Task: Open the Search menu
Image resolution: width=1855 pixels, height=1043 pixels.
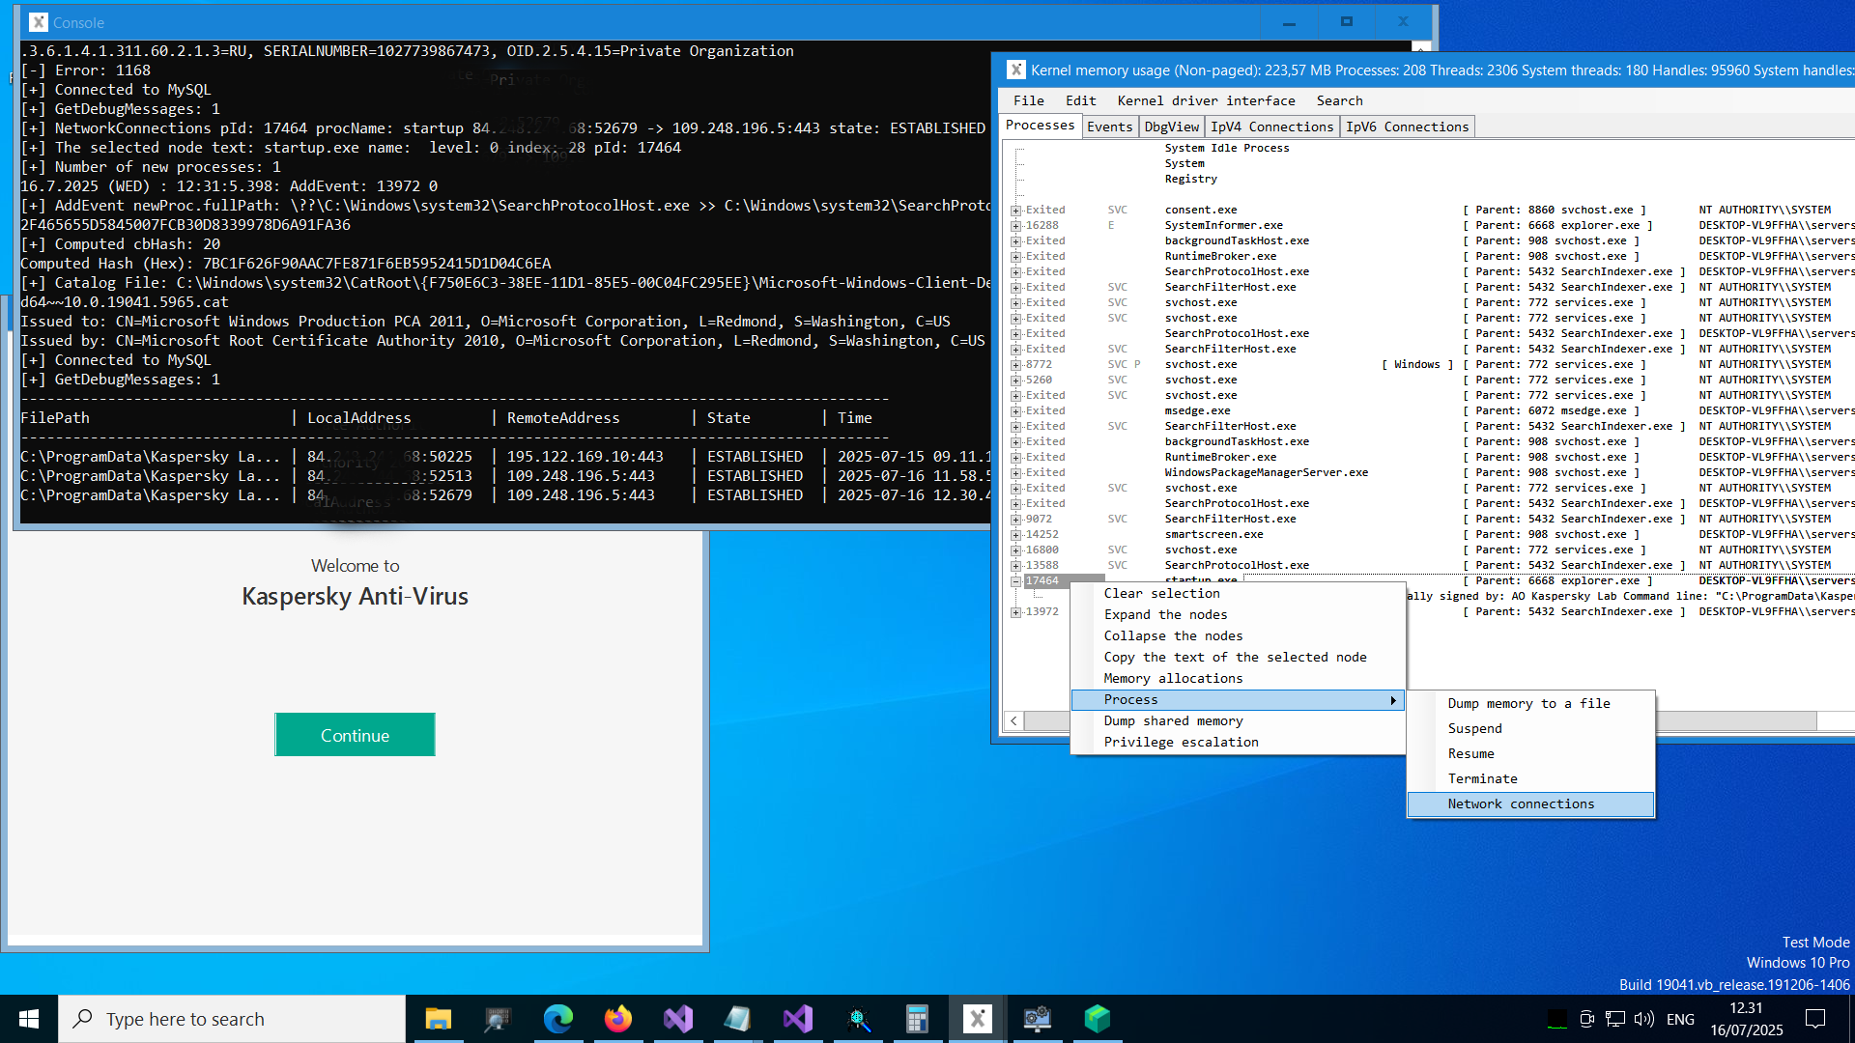Action: [1339, 100]
